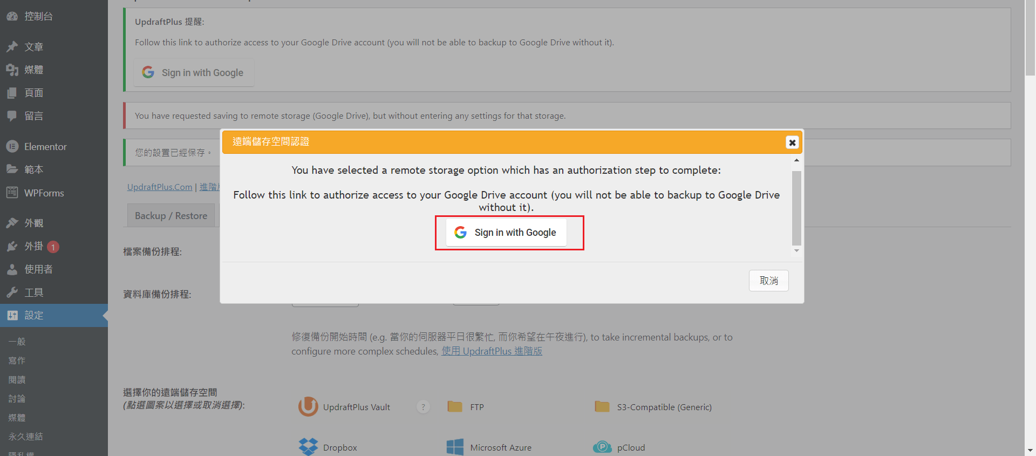Select the S3-Compatible (Generic) folder icon
Image resolution: width=1036 pixels, height=456 pixels.
[602, 406]
